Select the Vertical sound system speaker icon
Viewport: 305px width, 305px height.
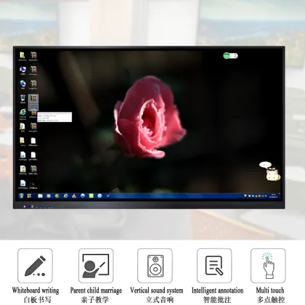(x=155, y=266)
